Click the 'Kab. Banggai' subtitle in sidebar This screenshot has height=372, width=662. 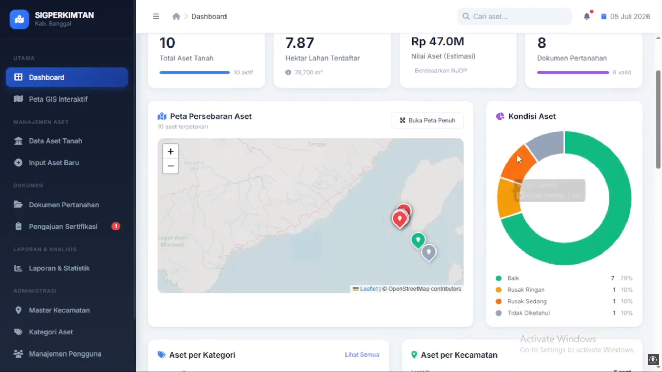coord(53,24)
